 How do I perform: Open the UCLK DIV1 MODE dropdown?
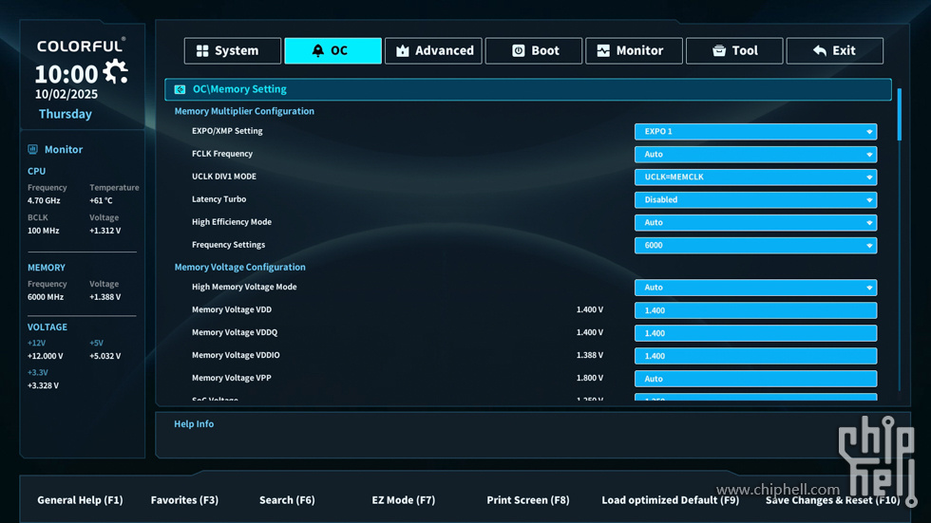(x=755, y=177)
